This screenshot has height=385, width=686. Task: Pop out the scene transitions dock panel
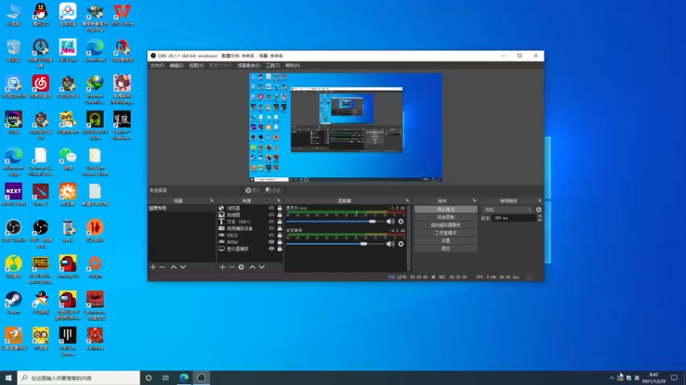(539, 201)
